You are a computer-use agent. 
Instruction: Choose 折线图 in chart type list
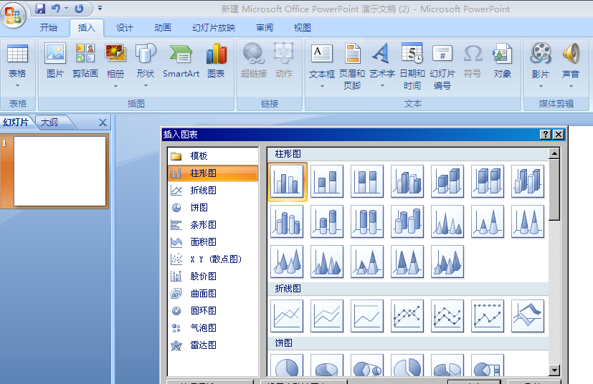tap(212, 190)
